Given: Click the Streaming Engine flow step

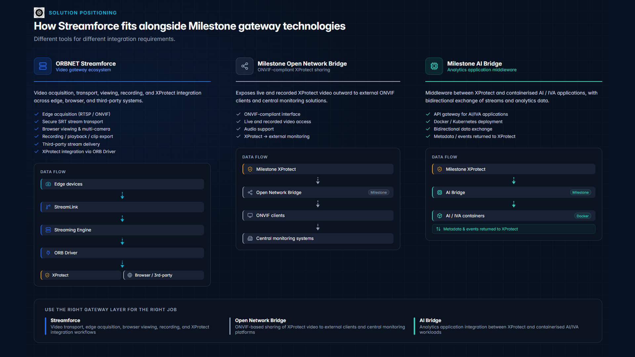Looking at the screenshot, I should tap(122, 230).
